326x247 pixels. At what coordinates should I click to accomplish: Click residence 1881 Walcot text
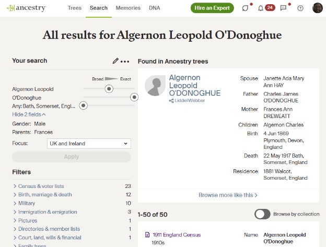pos(285,174)
